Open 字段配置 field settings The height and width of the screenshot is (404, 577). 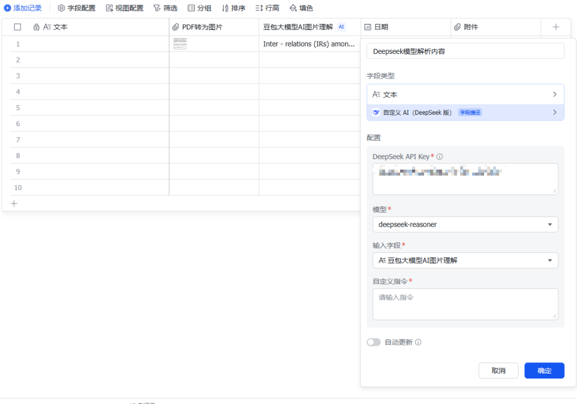pyautogui.click(x=76, y=7)
